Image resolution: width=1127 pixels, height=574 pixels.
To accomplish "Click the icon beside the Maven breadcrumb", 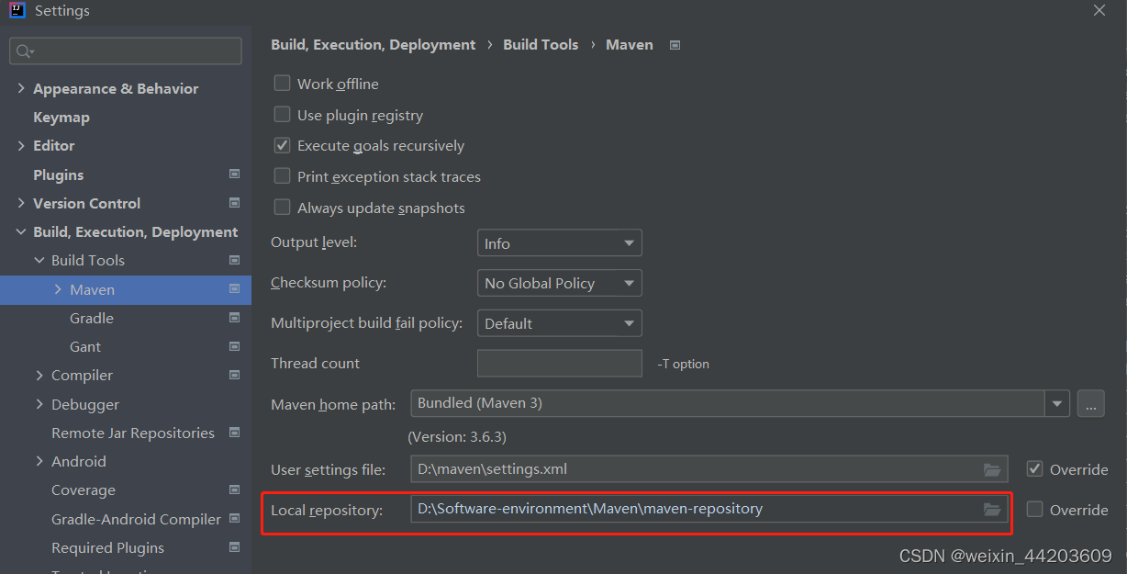I will point(675,44).
